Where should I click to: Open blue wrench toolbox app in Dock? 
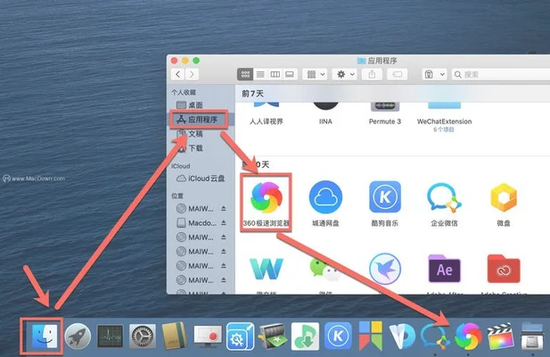pyautogui.click(x=241, y=336)
